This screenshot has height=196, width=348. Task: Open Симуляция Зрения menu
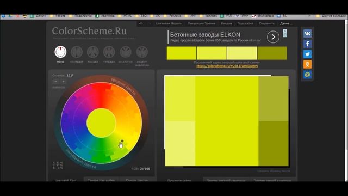pos(201,23)
